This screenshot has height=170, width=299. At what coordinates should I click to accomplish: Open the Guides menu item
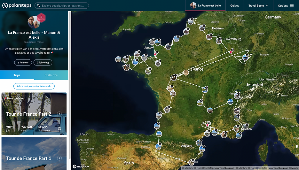(234, 5)
